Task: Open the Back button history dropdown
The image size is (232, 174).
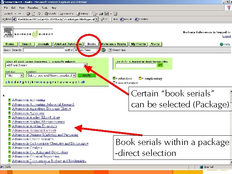Action: coord(15,14)
